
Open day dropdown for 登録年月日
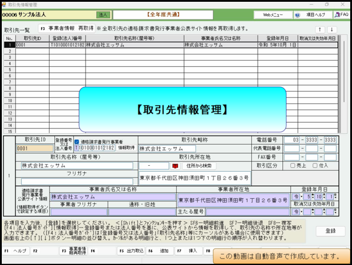[x=335, y=197]
